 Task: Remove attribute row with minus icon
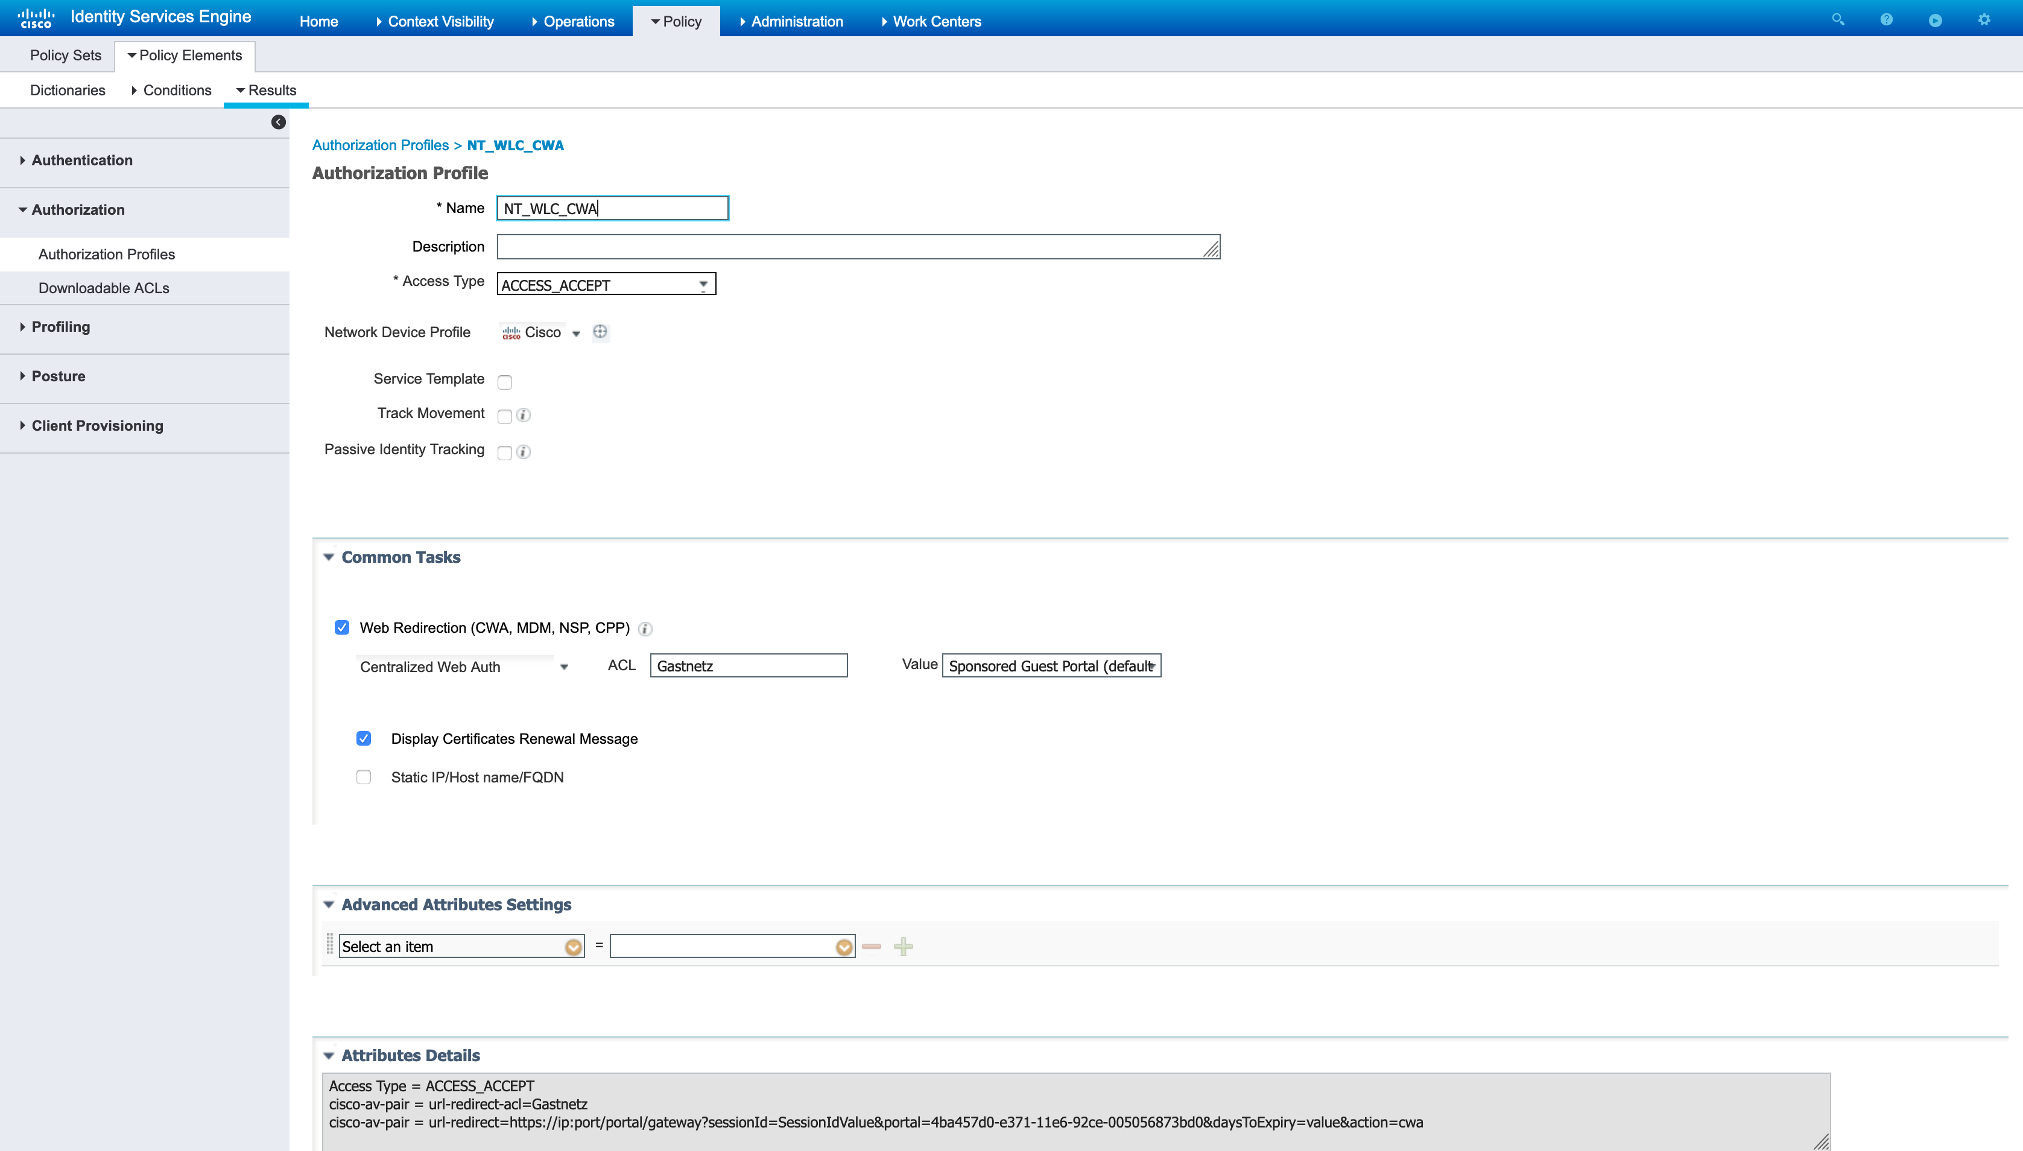[872, 946]
